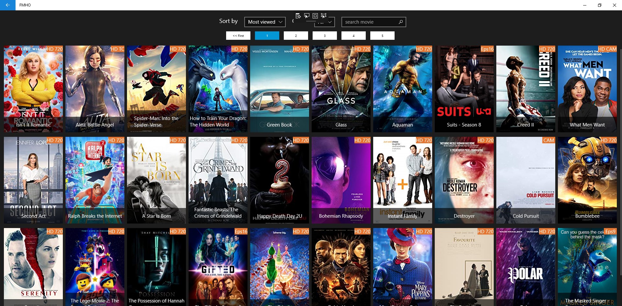Viewport: 622px width, 306px height.
Task: Click the magnifier search icon
Action: click(x=400, y=22)
